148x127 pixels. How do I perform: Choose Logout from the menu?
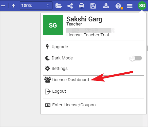pyautogui.click(x=93, y=91)
